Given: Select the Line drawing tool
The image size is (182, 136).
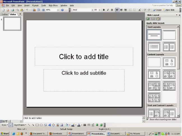Looking at the screenshot, I should coord(29,125).
